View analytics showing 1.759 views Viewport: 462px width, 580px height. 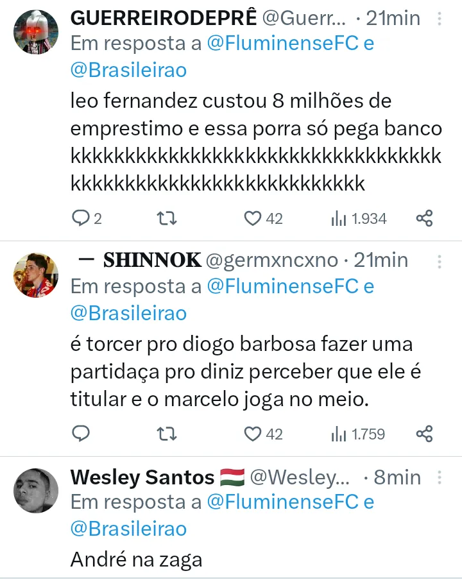[x=358, y=434]
